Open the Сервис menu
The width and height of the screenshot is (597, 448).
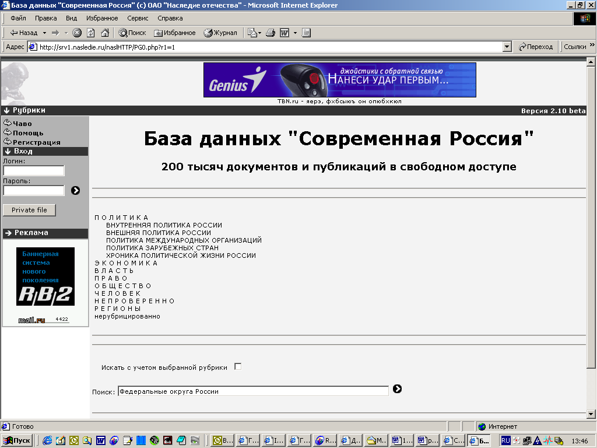138,18
